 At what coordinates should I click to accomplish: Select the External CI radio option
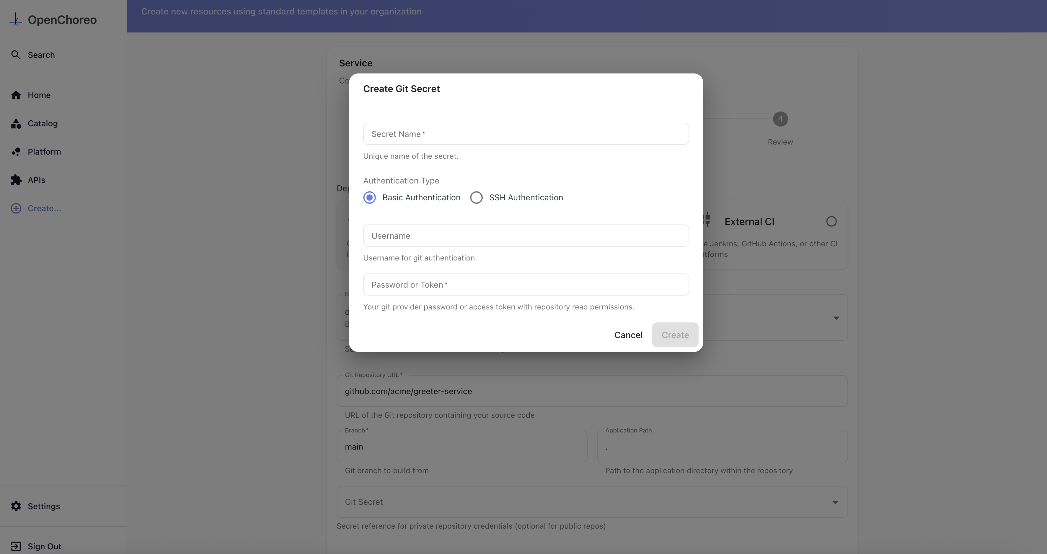831,221
